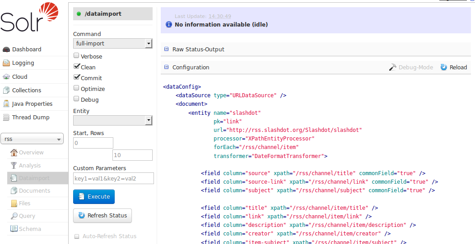Open the Entity dropdown
The image size is (475, 244).
[x=112, y=120]
